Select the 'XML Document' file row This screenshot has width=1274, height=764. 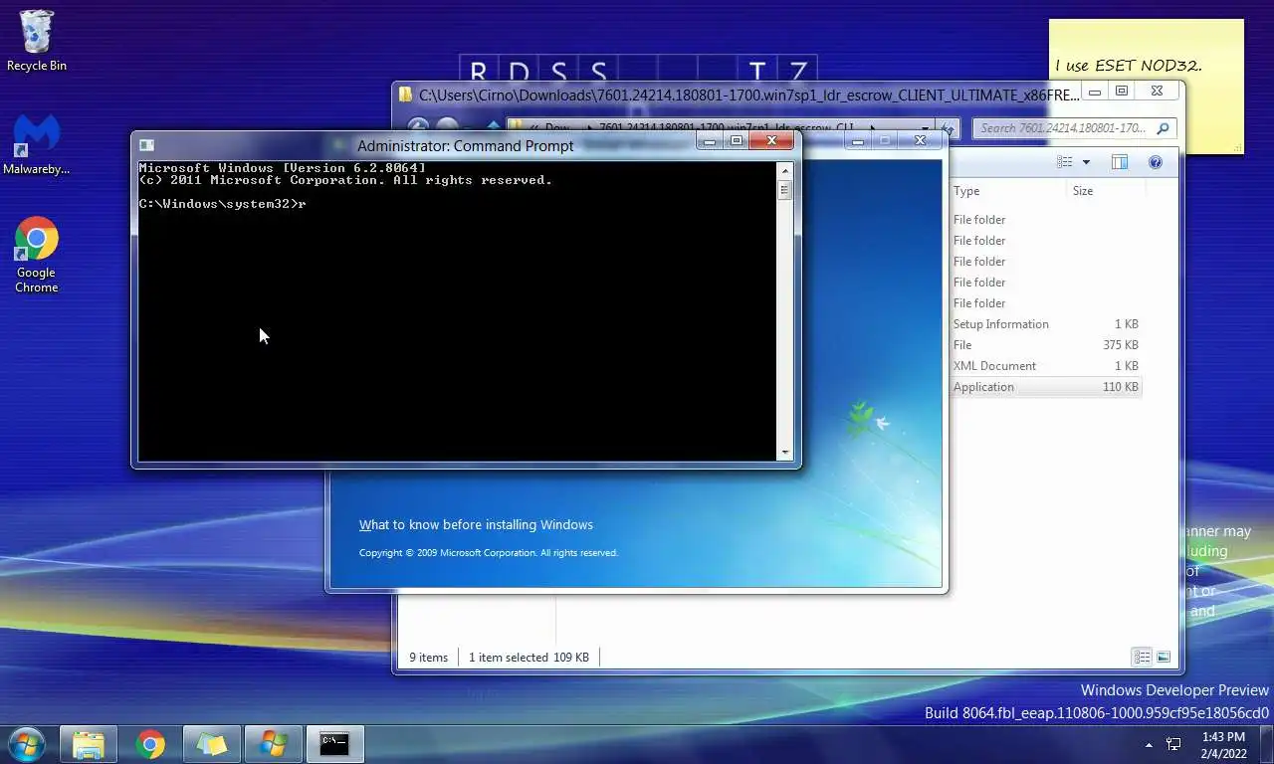(1045, 366)
